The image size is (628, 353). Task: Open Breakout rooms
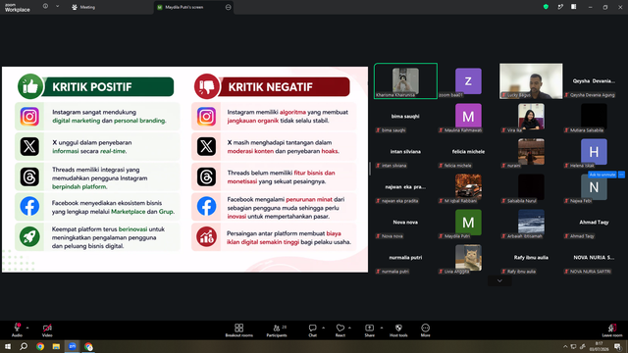click(239, 330)
